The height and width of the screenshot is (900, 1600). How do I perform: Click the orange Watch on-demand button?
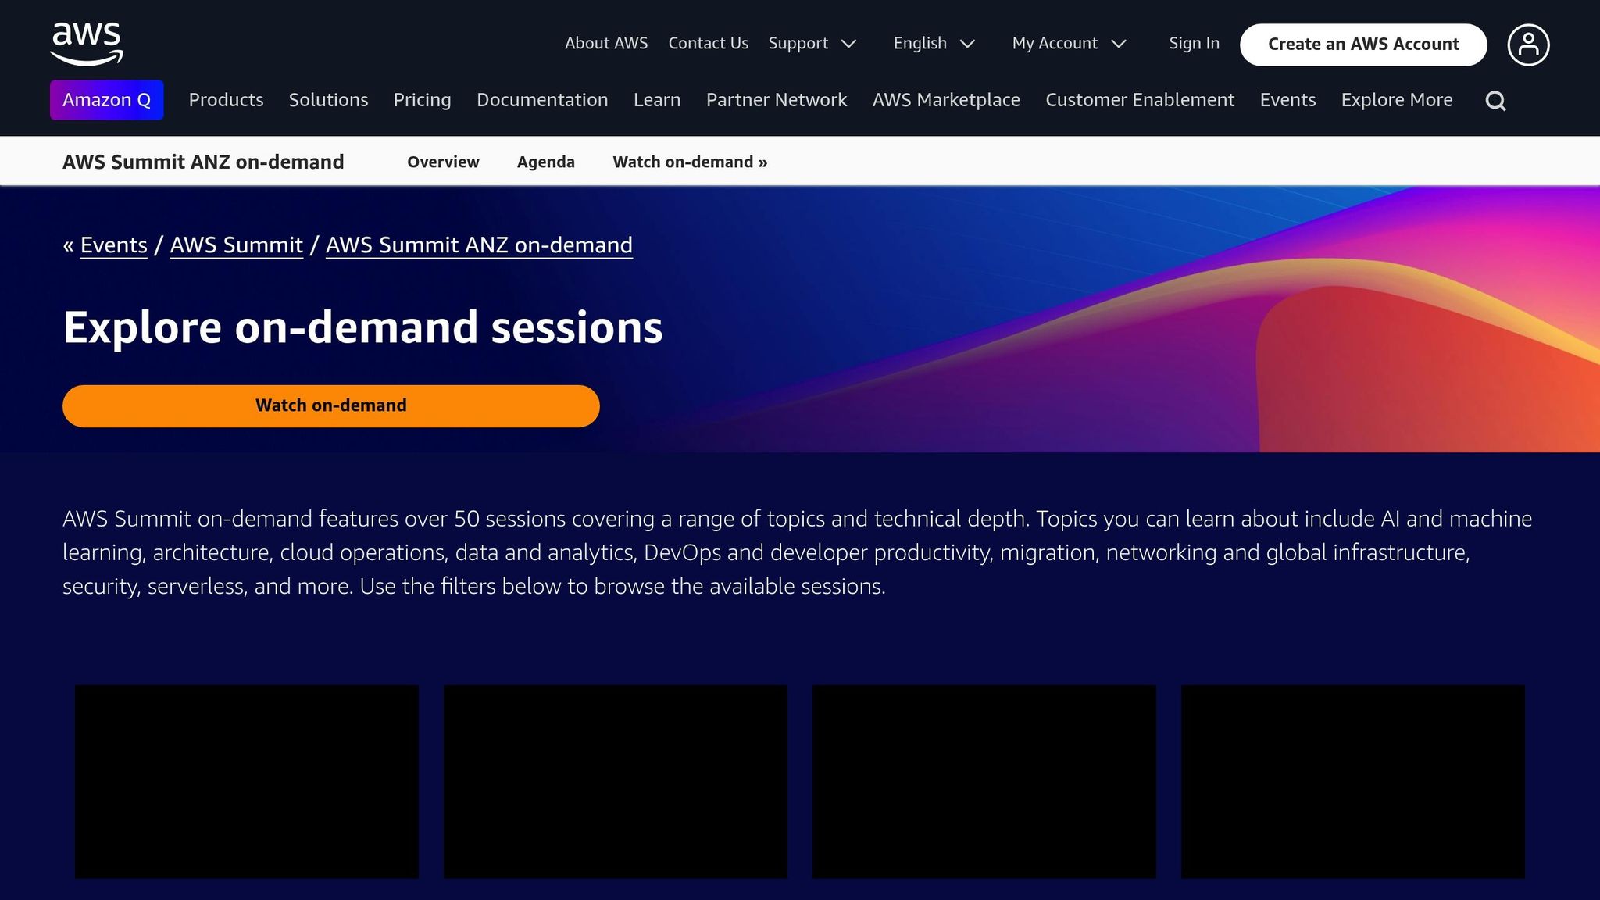(x=331, y=406)
